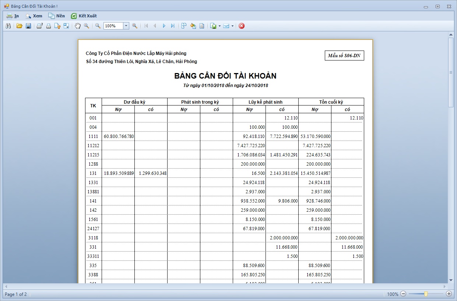This screenshot has width=457, height=301.
Task: Open the page background color icon
Action: click(x=193, y=26)
